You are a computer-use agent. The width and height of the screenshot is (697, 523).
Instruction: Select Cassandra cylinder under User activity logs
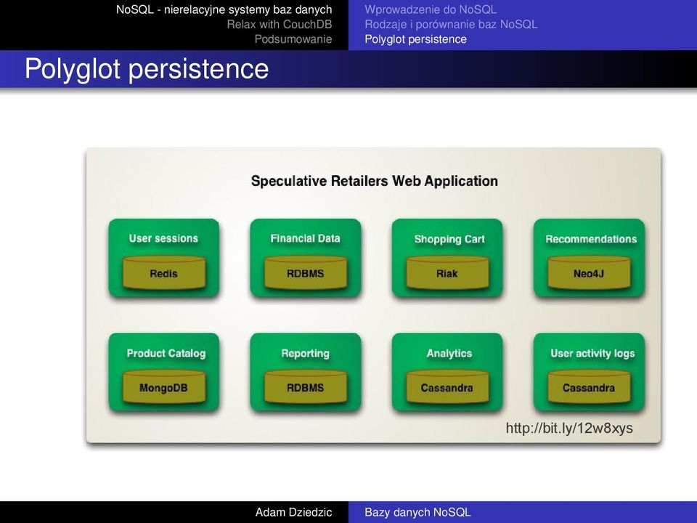pyautogui.click(x=589, y=387)
